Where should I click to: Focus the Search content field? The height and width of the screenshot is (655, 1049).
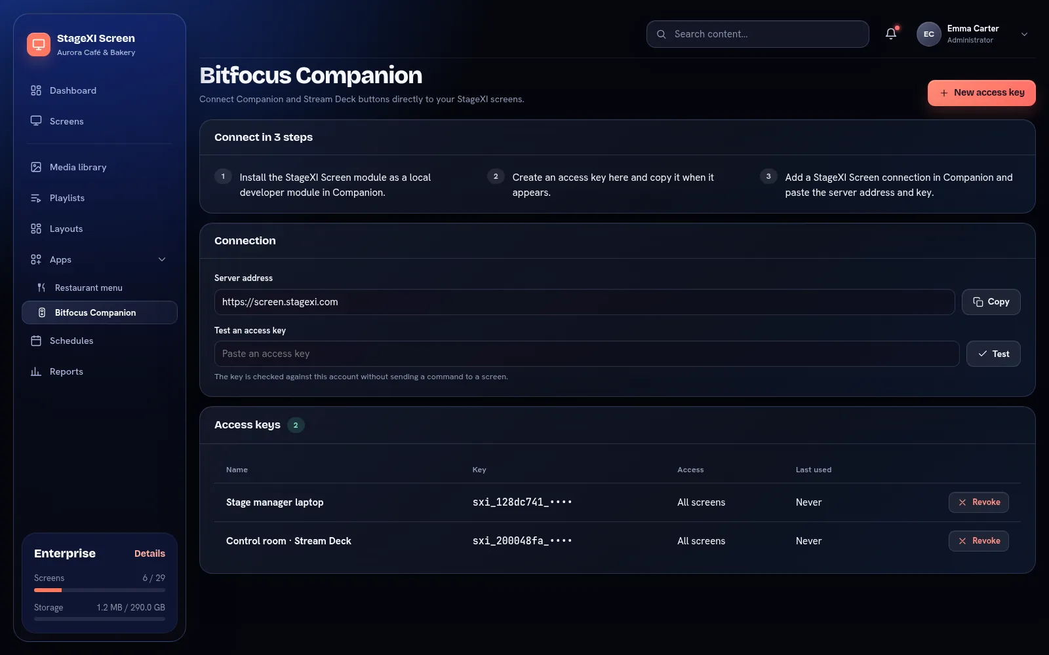[758, 34]
